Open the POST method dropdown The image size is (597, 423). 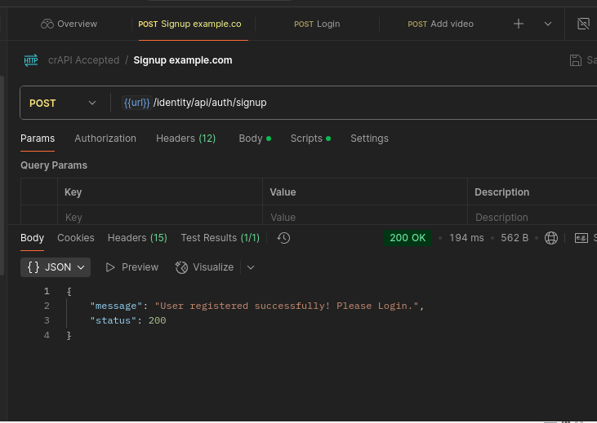point(63,103)
